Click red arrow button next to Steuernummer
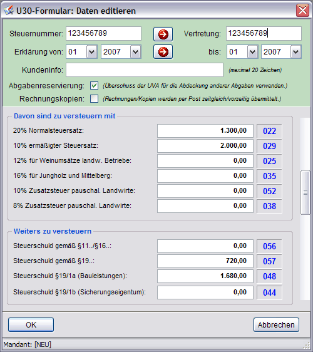The image size is (313, 352). pos(163,34)
